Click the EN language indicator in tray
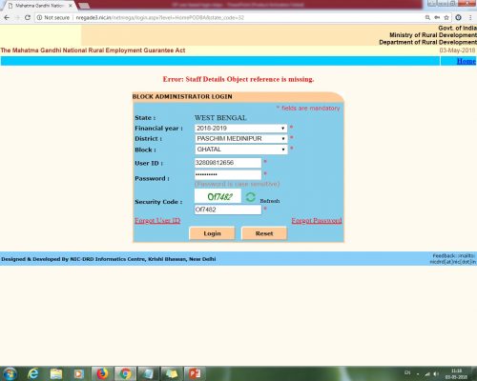The height and width of the screenshot is (381, 477). [x=407, y=372]
